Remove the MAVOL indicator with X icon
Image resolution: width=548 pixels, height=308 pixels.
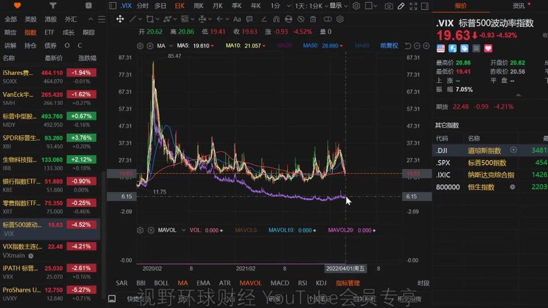(151, 230)
